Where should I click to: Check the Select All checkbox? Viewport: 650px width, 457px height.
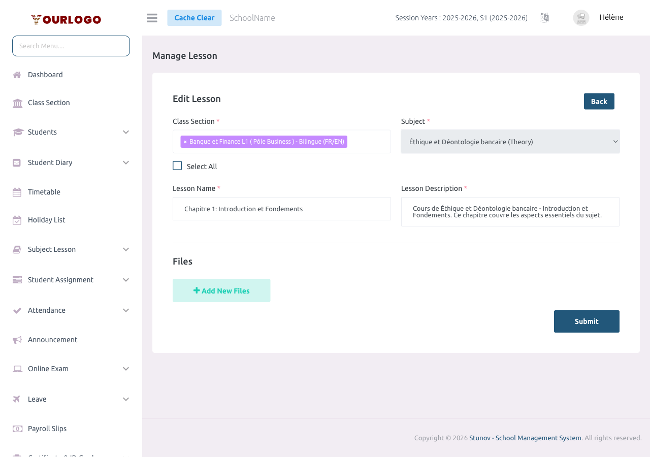coord(177,166)
